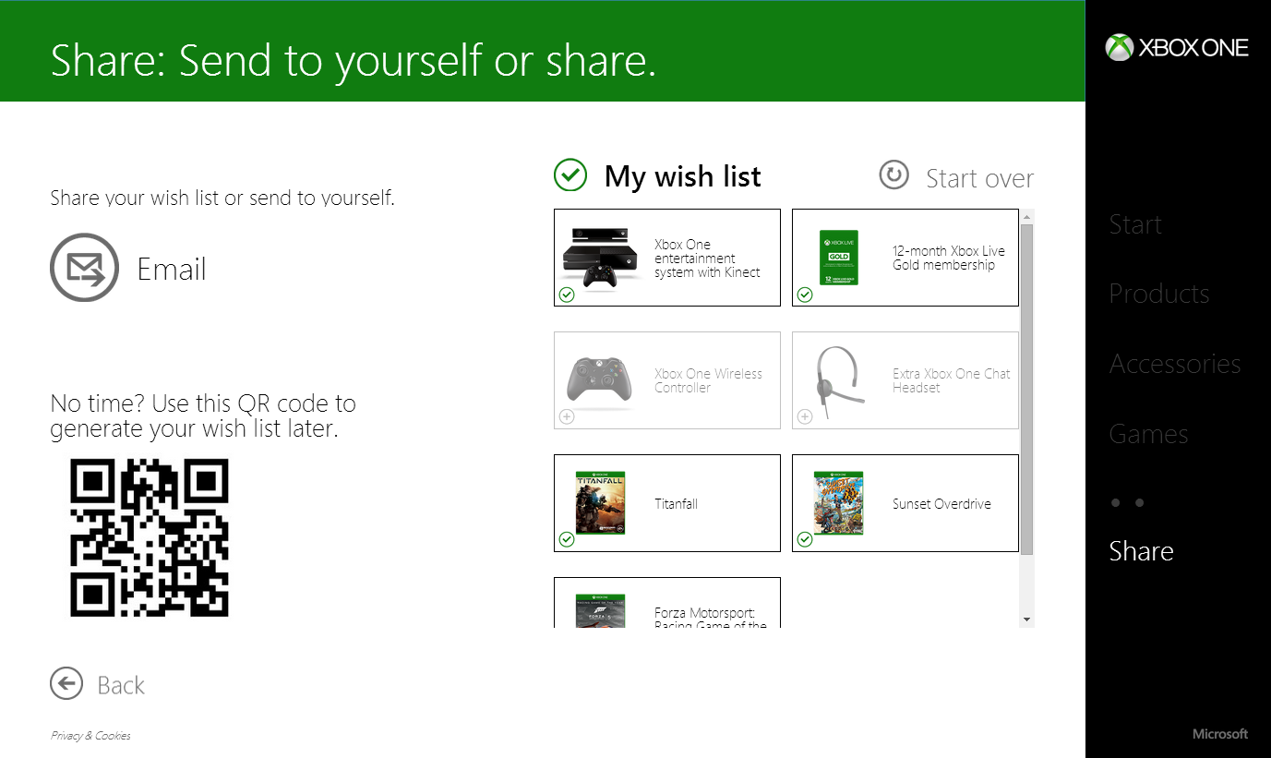Click the wish list scroll up arrow

click(x=1026, y=218)
